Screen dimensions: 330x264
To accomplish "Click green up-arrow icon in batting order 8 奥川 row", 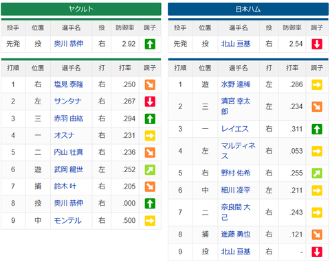I will 150,204.
